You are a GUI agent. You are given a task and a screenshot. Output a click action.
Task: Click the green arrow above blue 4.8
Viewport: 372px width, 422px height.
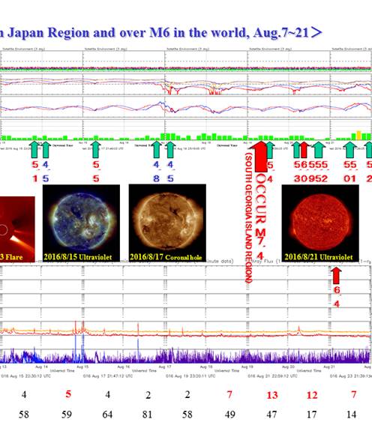coord(157,149)
